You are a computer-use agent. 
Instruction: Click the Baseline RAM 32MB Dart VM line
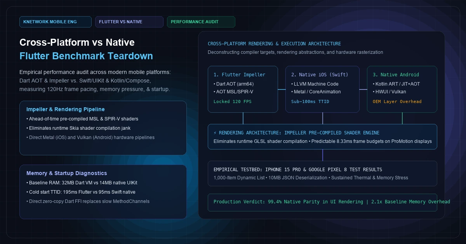82,182
